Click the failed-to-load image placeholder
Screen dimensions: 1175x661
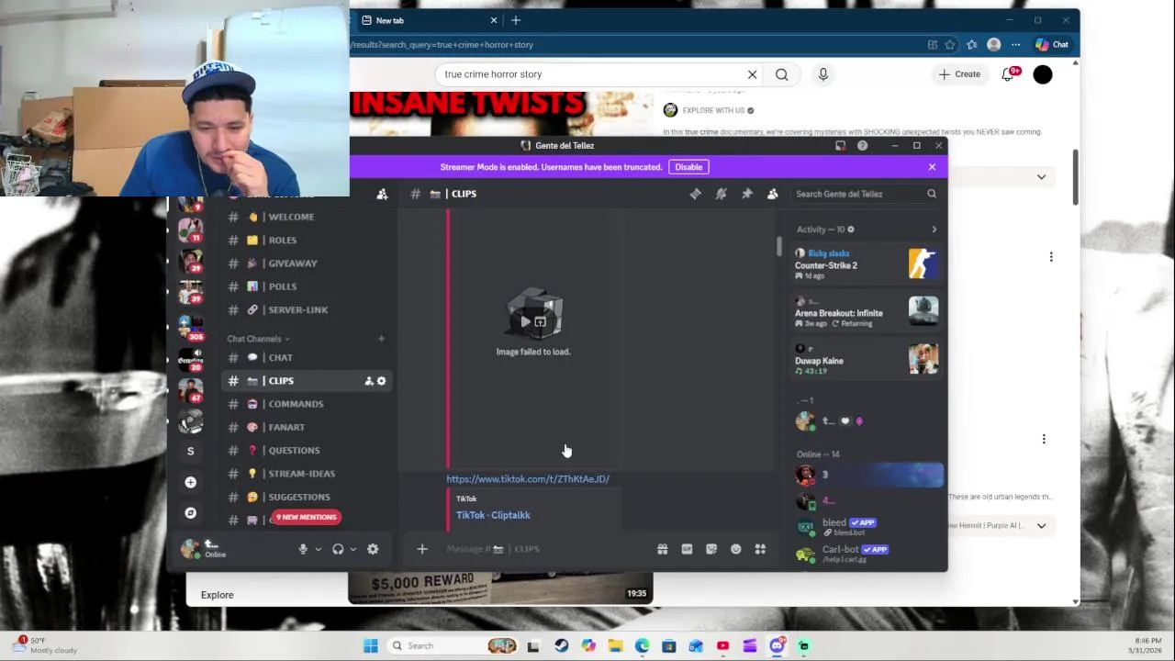[x=533, y=322]
